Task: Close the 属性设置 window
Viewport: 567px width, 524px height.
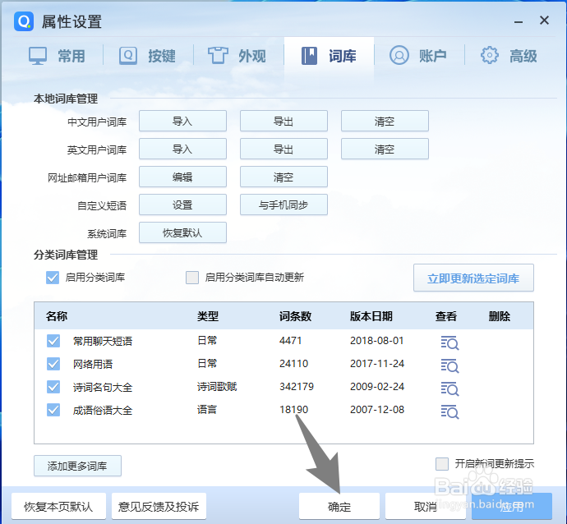Action: point(544,21)
